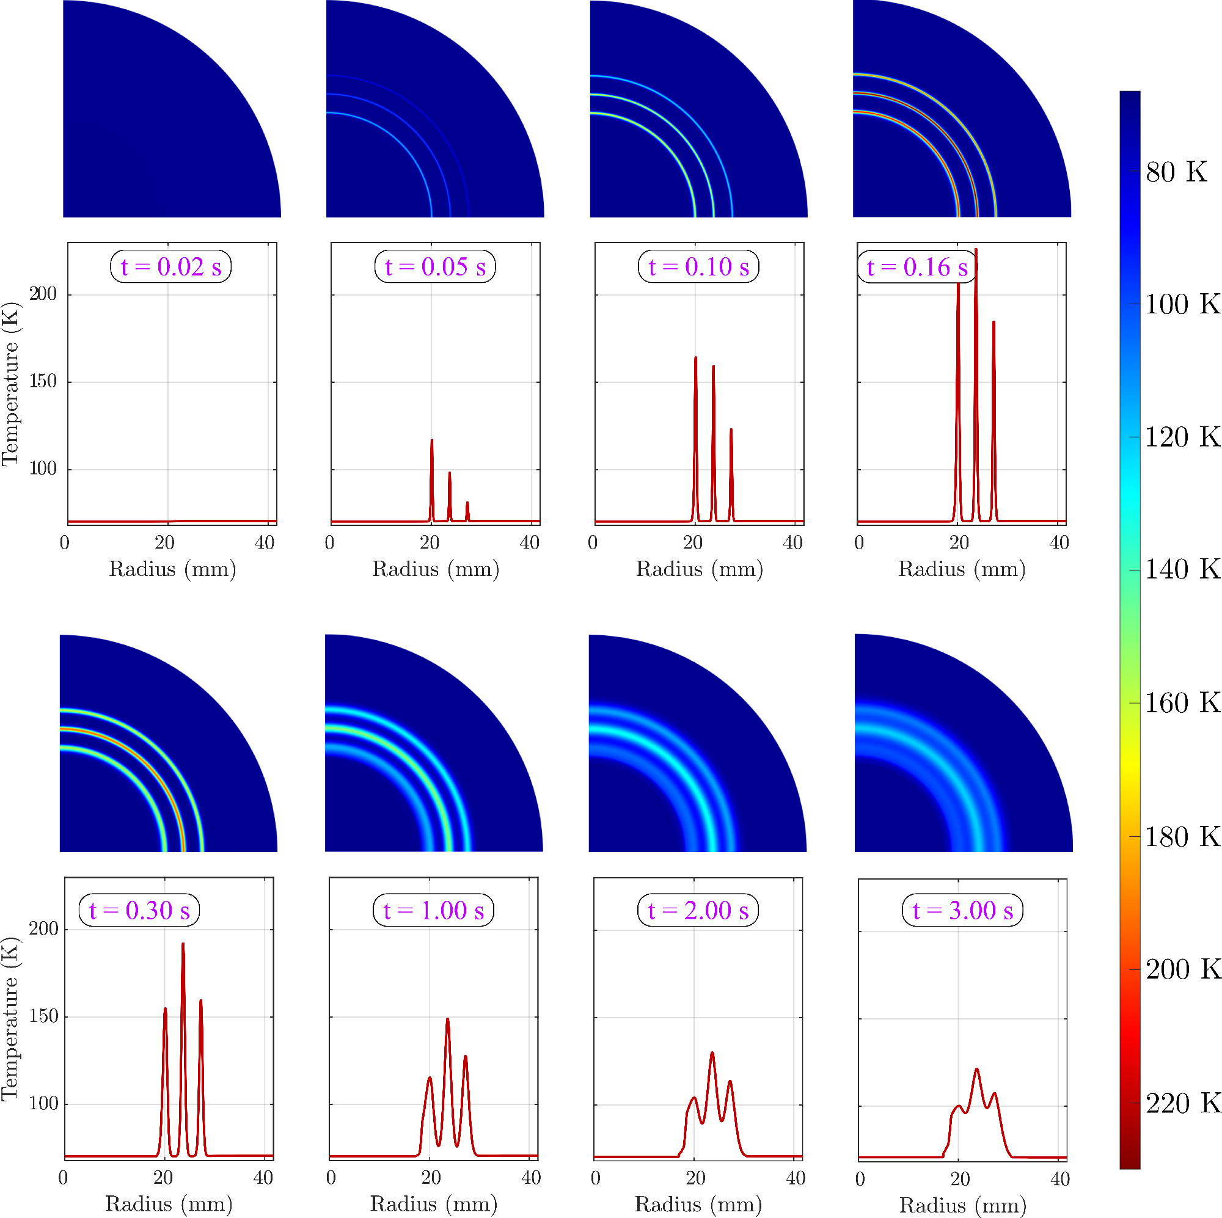Click the Temperature (K) axis label, bottom row
The image size is (1222, 1218).
pyautogui.click(x=10, y=1019)
